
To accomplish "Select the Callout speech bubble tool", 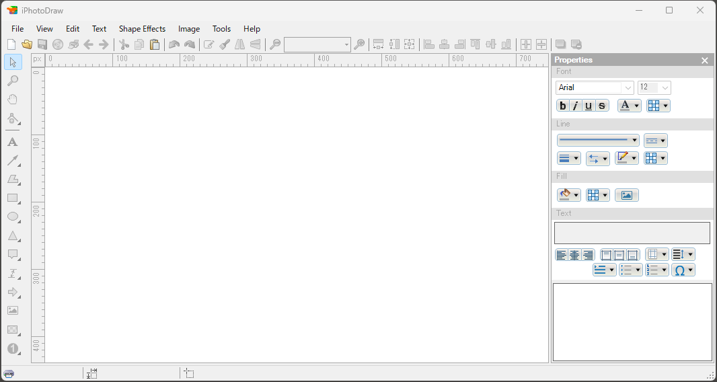I will 13,255.
